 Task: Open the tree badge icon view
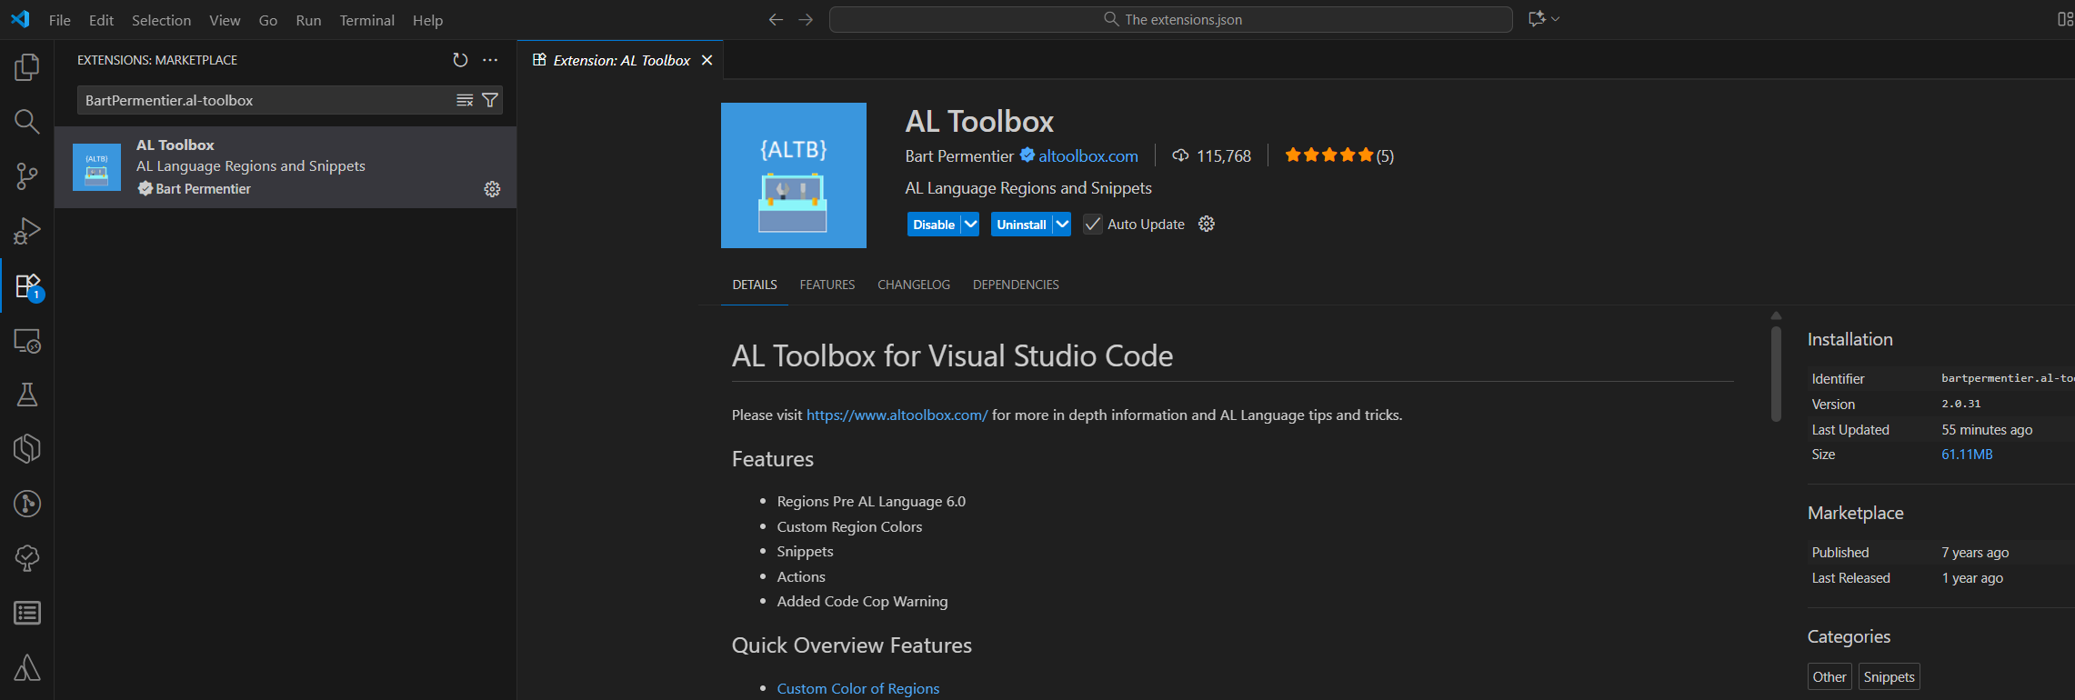(x=27, y=558)
